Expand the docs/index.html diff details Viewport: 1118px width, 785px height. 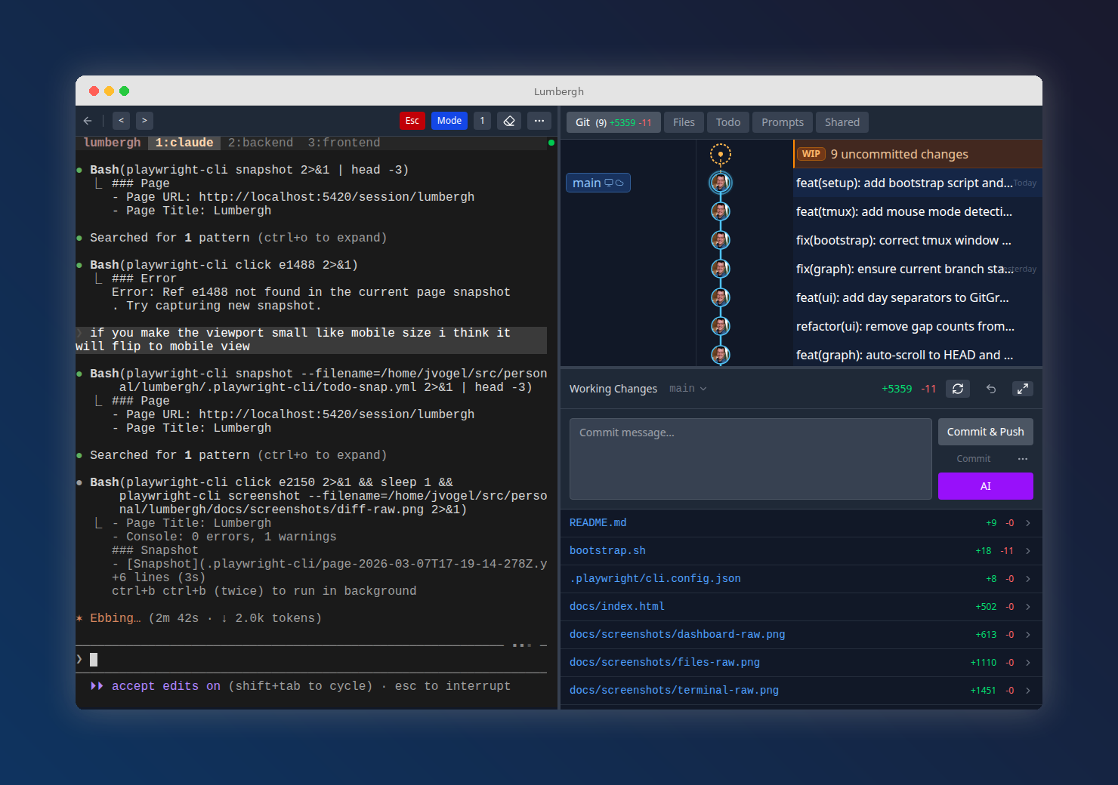tap(1027, 606)
